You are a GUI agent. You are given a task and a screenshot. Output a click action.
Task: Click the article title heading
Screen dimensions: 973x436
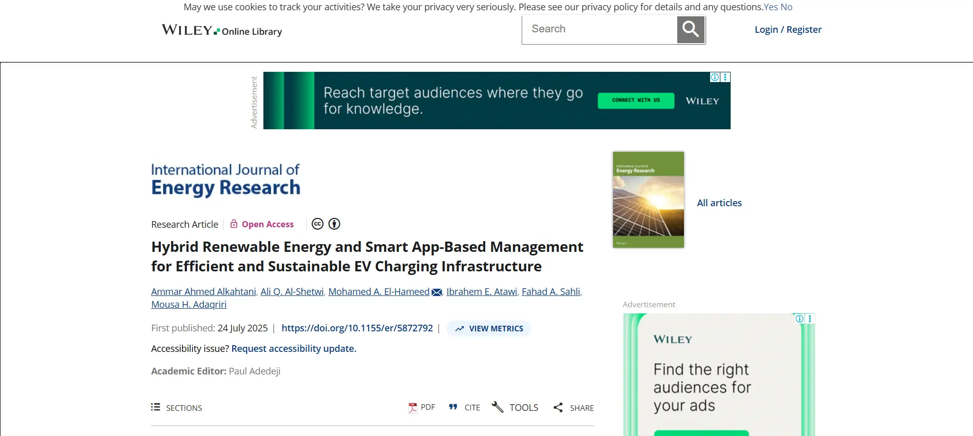[367, 256]
